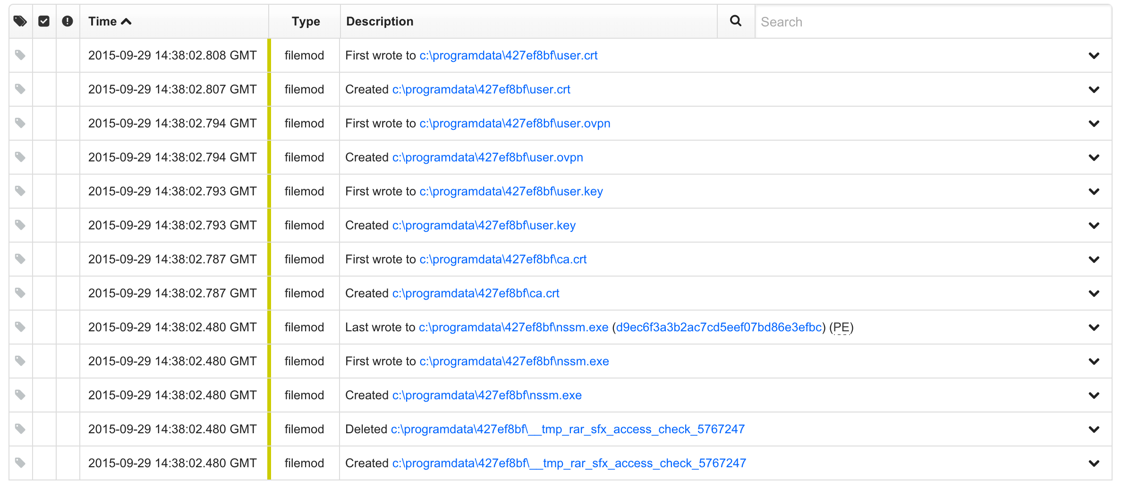Toggle the select-all checkbox in header

coord(44,21)
